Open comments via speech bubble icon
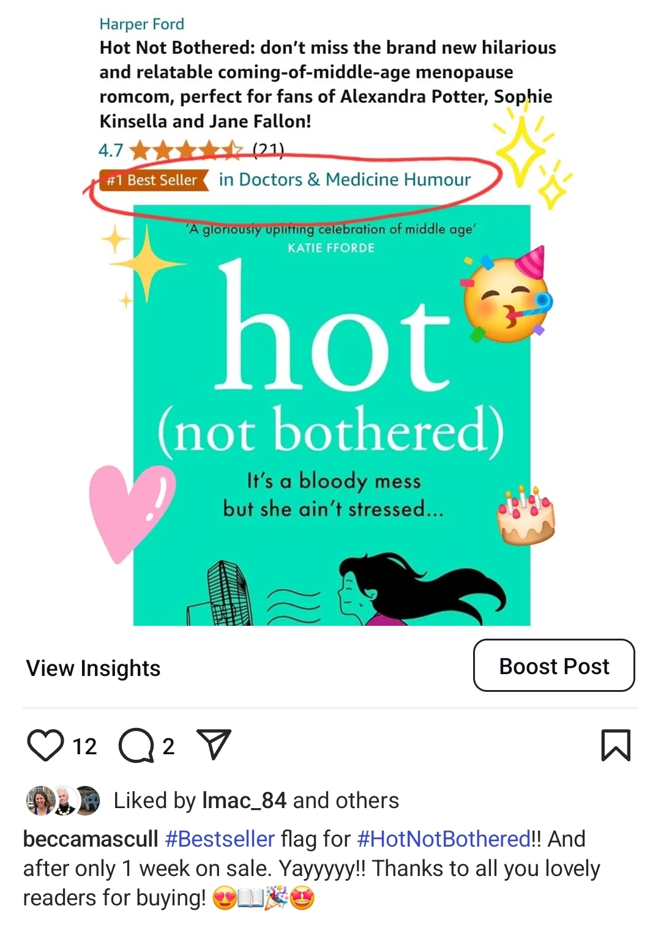661x928 pixels. pos(136,745)
